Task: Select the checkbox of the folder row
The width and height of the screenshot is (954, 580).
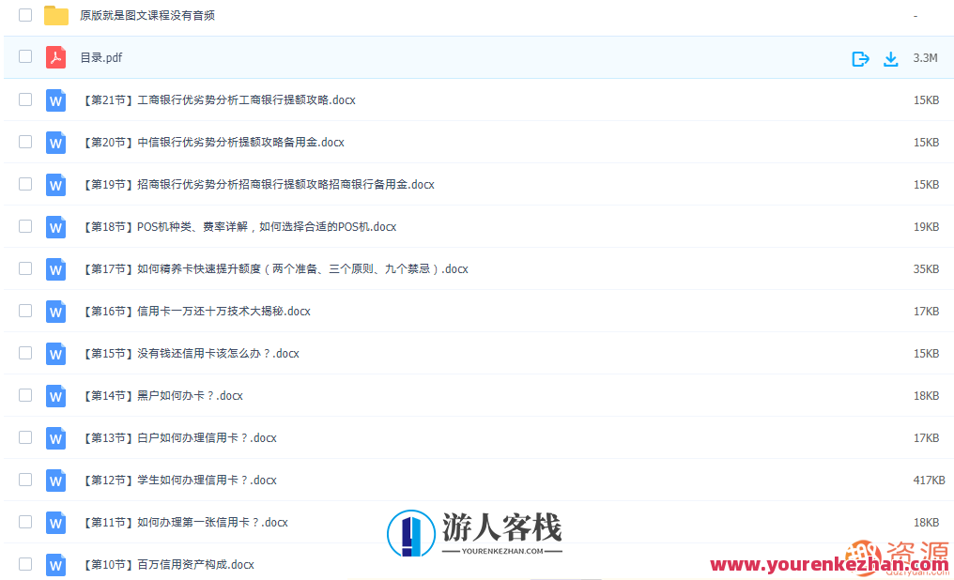Action: [x=24, y=15]
